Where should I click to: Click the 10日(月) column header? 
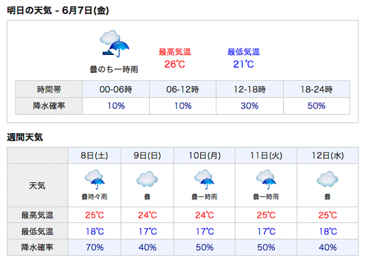tap(205, 155)
